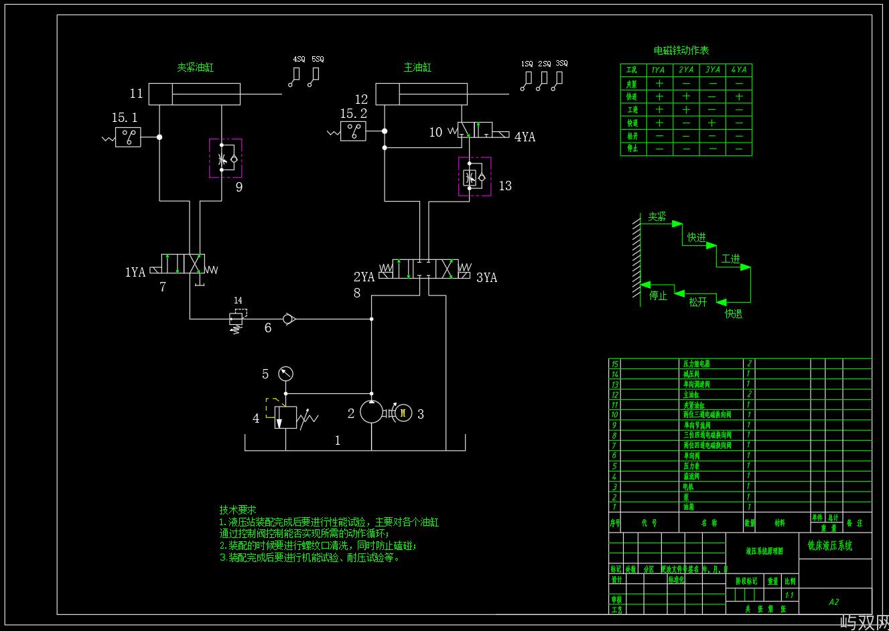Click the 1SQ limit switch symbol
Viewport: 889px width, 631px height.
click(x=526, y=81)
